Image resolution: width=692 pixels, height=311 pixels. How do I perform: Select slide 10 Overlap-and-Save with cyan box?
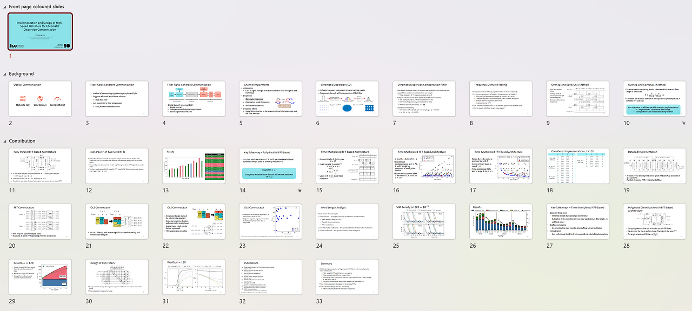pyautogui.click(x=655, y=99)
